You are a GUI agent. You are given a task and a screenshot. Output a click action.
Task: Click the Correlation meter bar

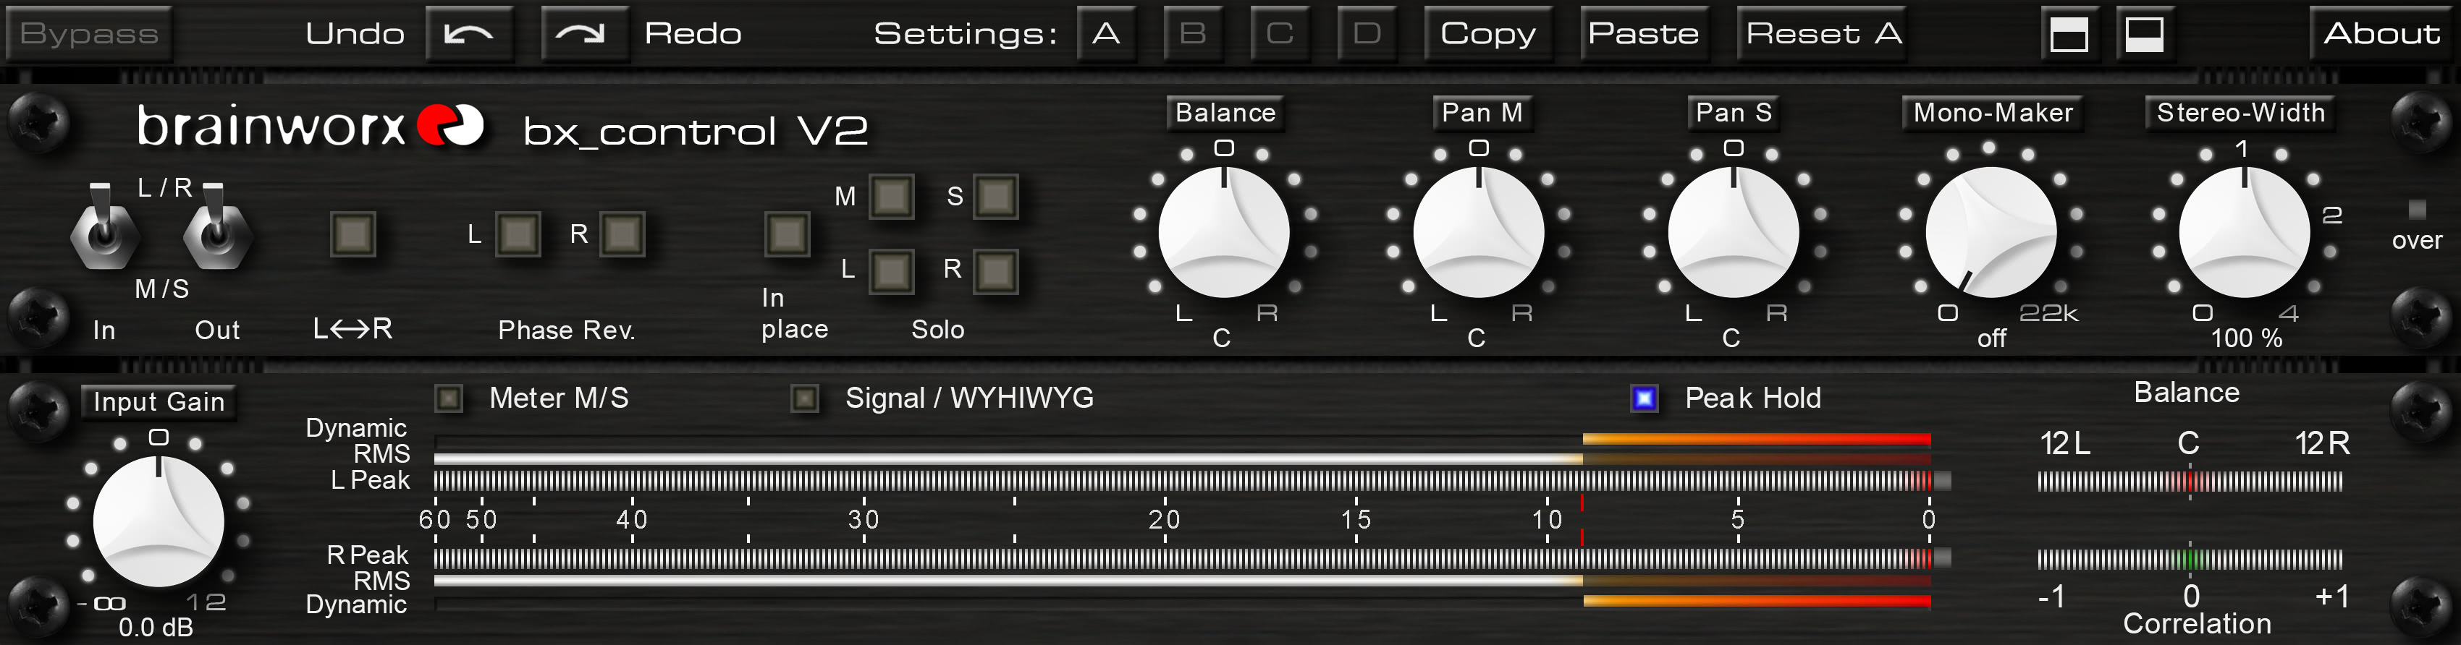coord(2190,559)
